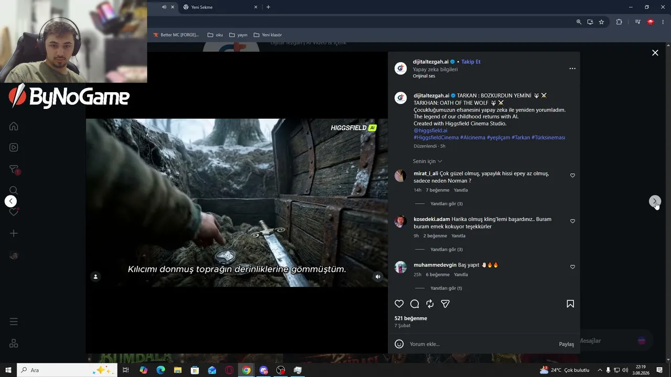Close the audio-playing Instagram tab
The width and height of the screenshot is (671, 377).
(x=172, y=7)
